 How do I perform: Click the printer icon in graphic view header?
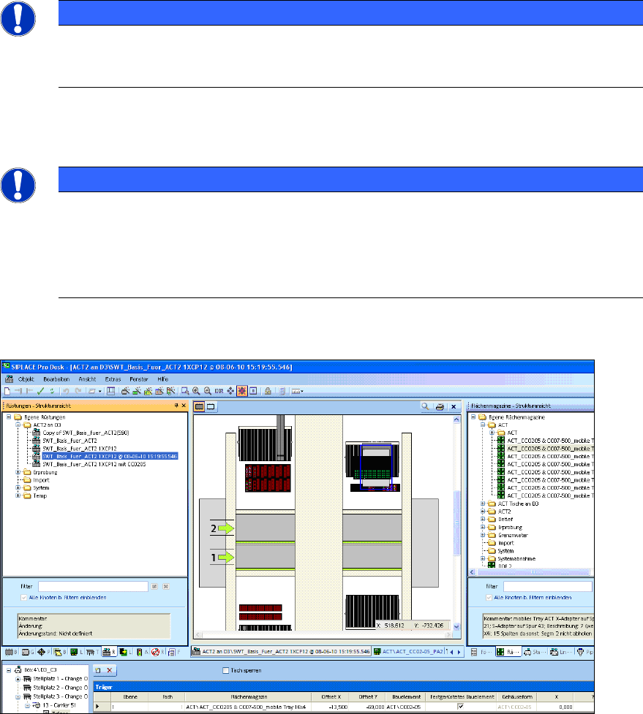click(x=440, y=406)
